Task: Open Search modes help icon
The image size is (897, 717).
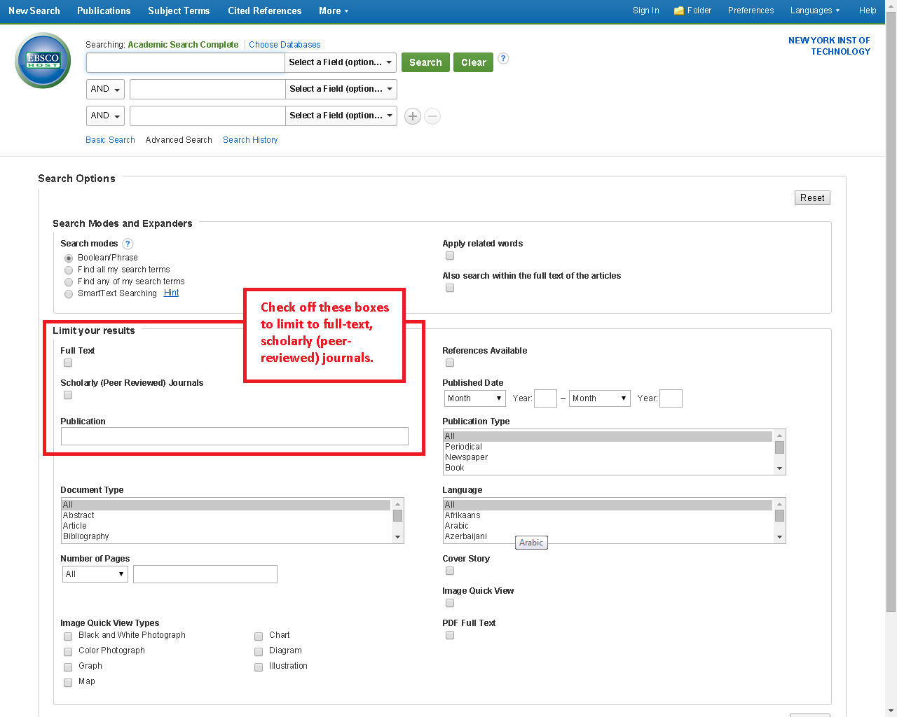Action: click(128, 244)
